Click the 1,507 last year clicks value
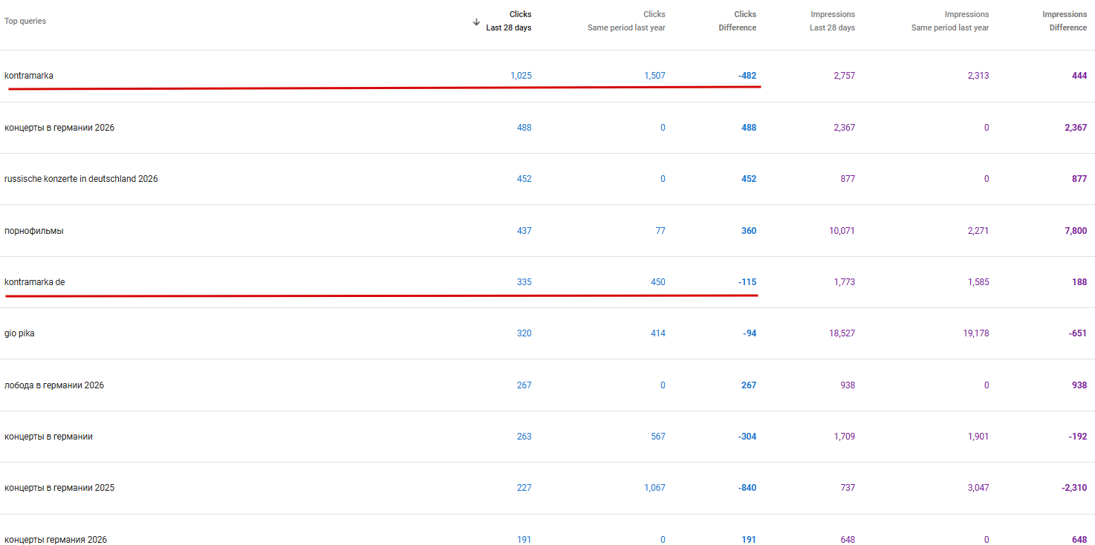Viewport: 1095px width, 545px height. pyautogui.click(x=654, y=76)
